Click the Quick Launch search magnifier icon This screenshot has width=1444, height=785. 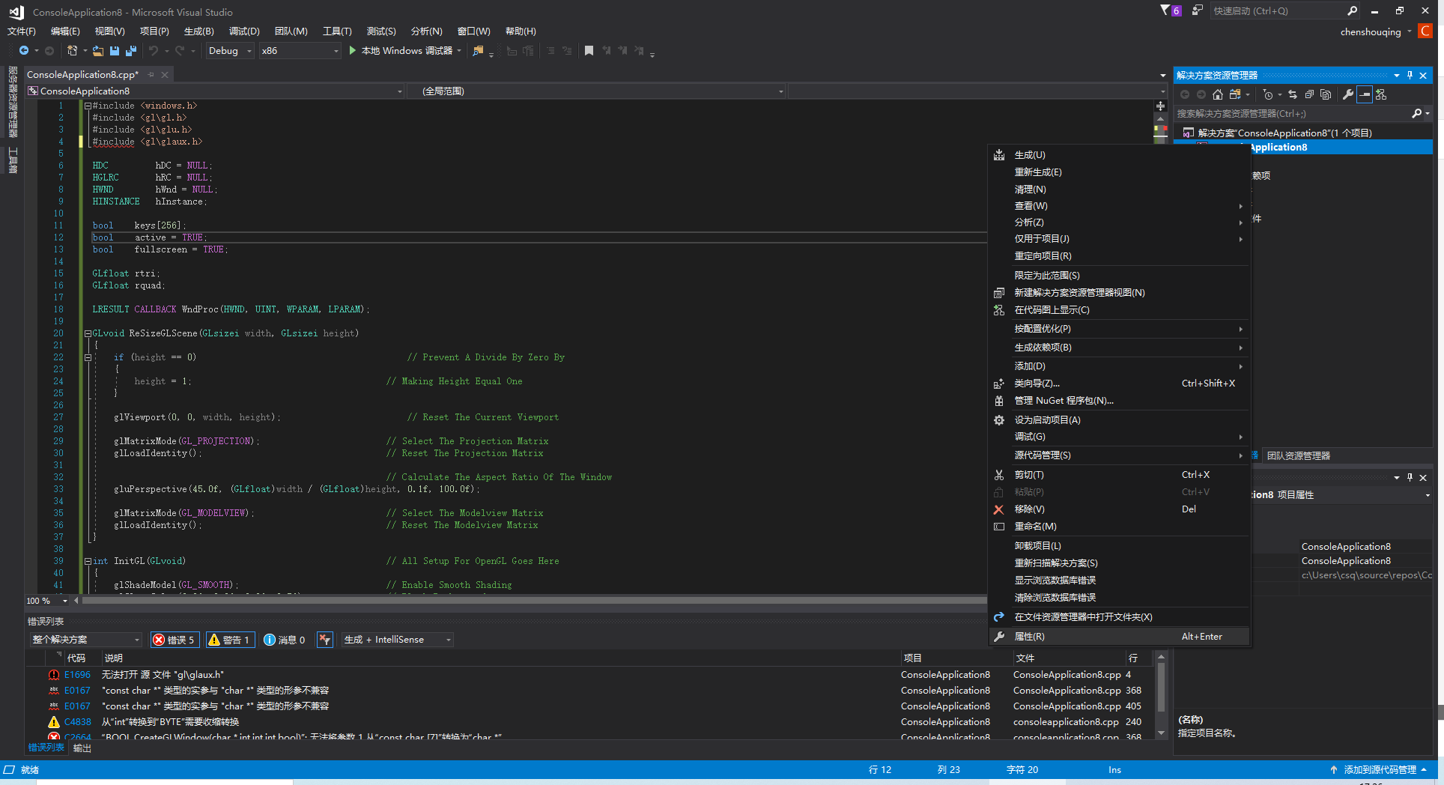[x=1352, y=10]
